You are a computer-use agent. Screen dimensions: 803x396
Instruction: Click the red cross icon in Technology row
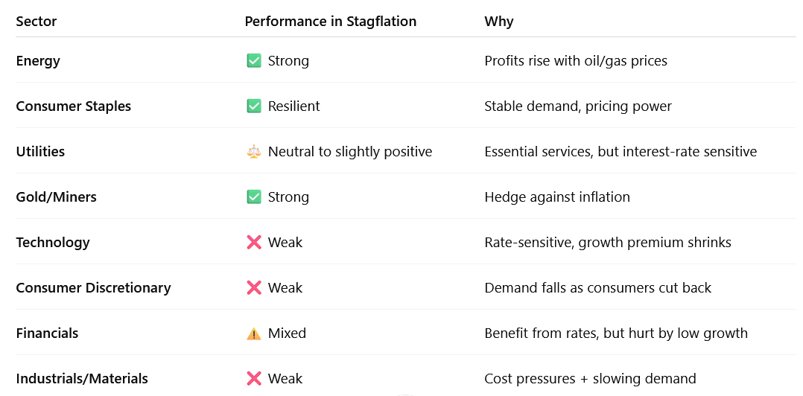coord(254,242)
